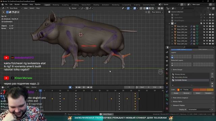Switch to solid shading icon
The height and width of the screenshot is (121, 216).
147,8
